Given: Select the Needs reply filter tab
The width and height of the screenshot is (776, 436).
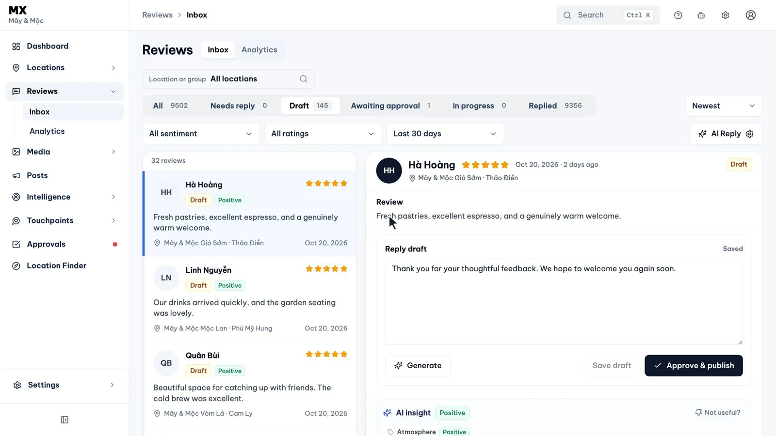Looking at the screenshot, I should (x=239, y=106).
